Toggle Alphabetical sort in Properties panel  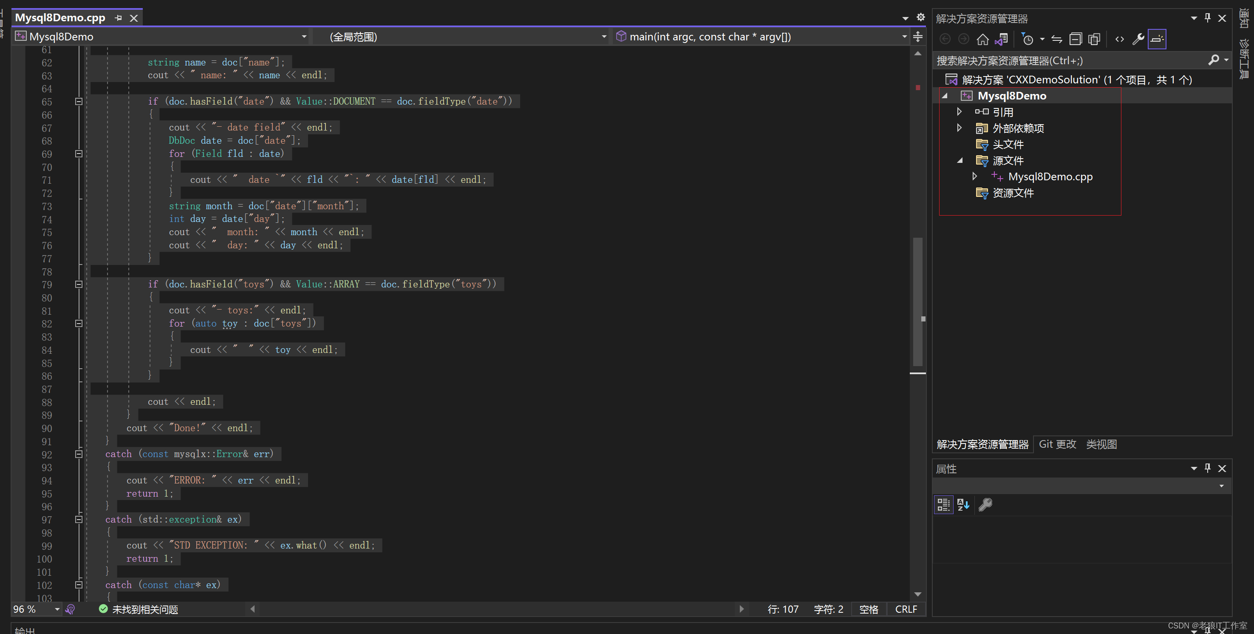[x=963, y=504]
